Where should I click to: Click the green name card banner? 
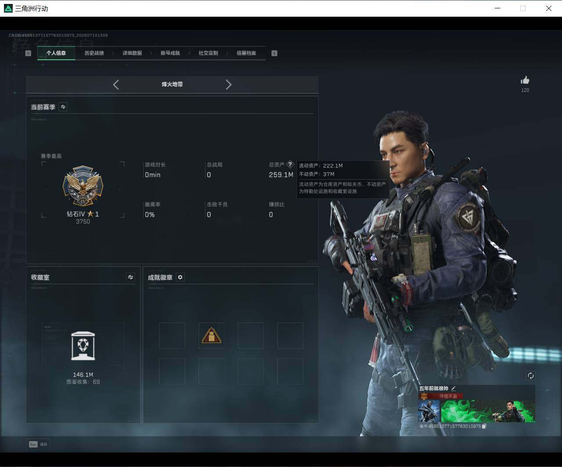tap(487, 411)
